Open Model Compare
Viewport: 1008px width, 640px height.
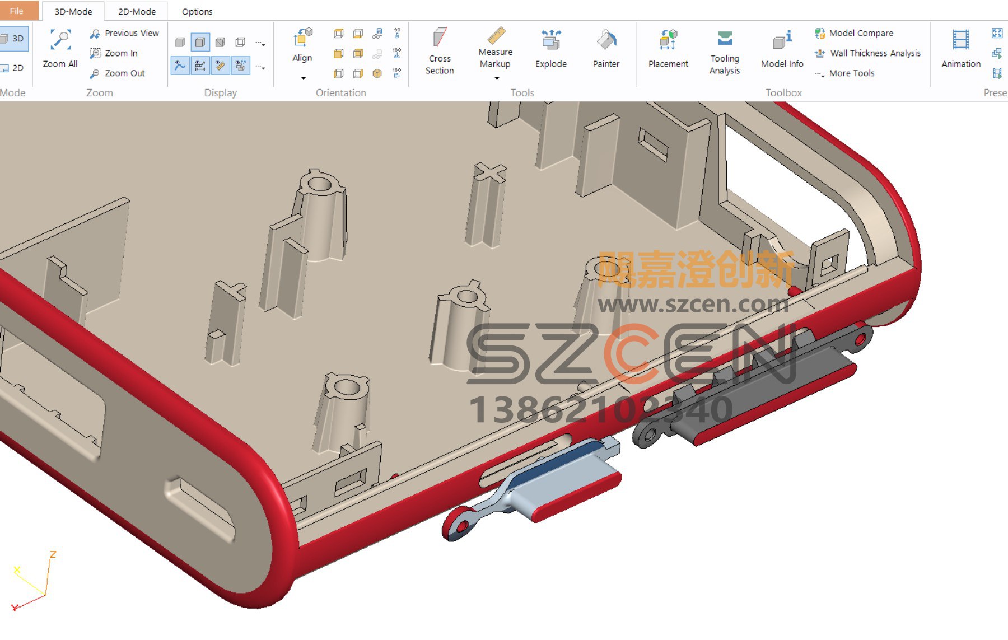[x=854, y=33]
